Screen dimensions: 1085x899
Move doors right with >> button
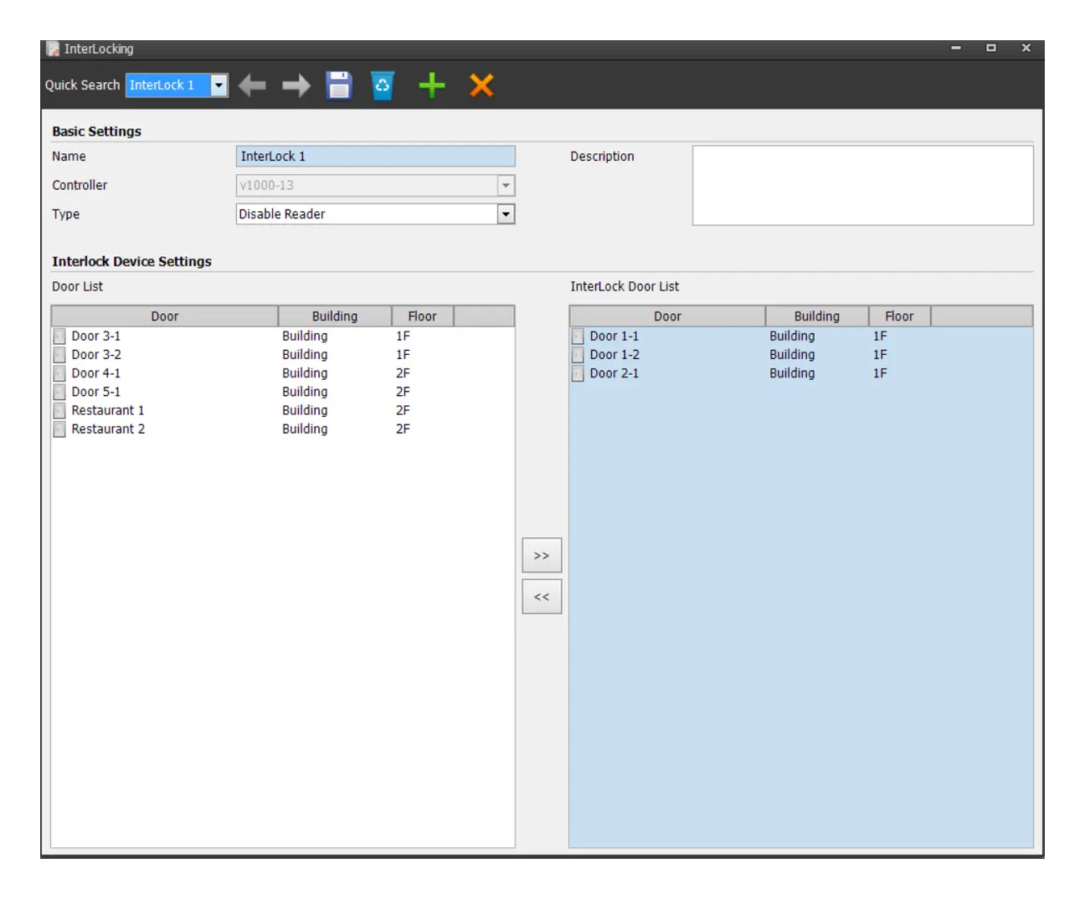click(542, 556)
